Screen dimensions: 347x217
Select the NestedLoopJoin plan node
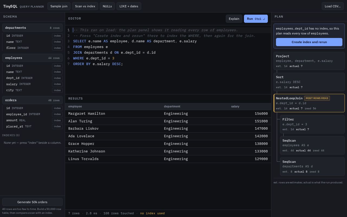pyautogui.click(x=309, y=103)
